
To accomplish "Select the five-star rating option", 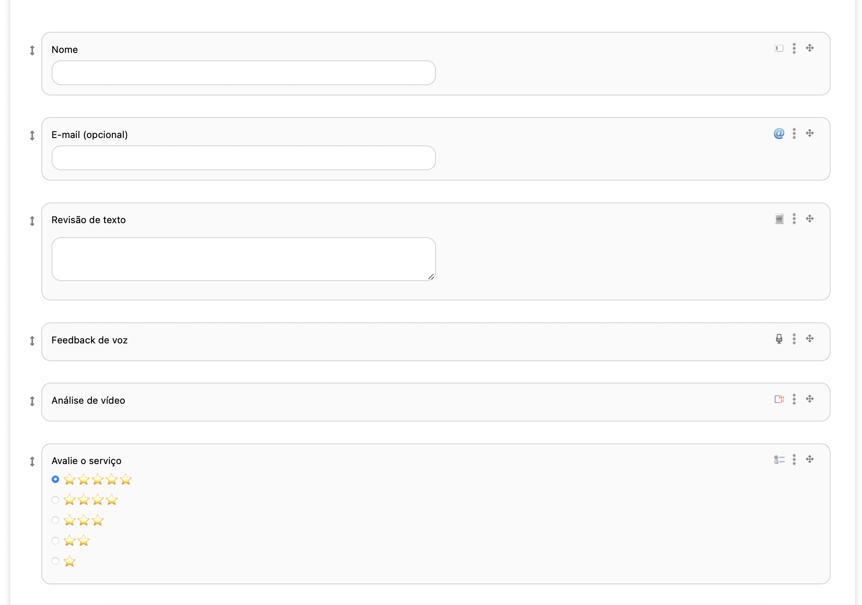I will 55,479.
